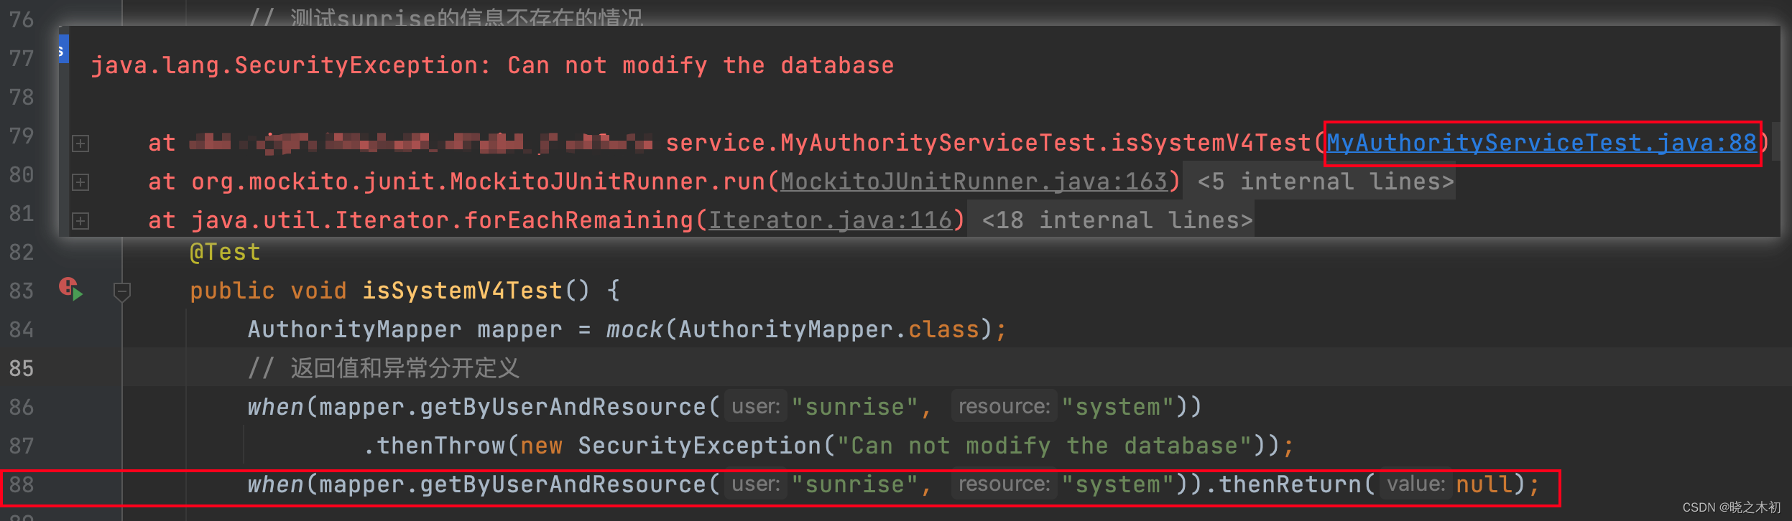Click the "sunrise" string on line 88

pos(855,484)
